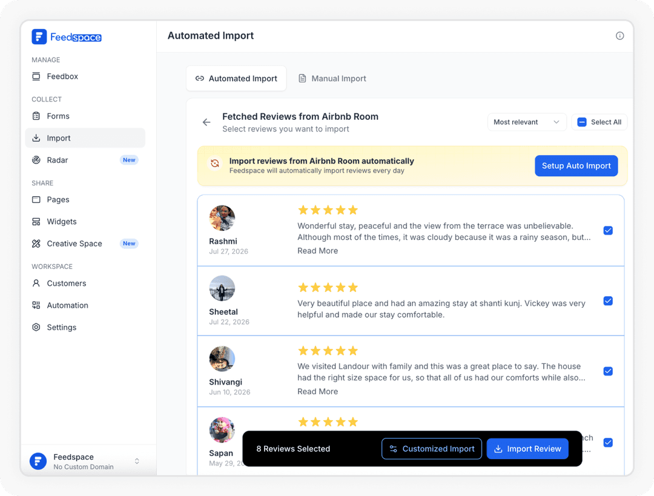Click the Customized Import button
Image resolution: width=654 pixels, height=496 pixels.
pos(432,449)
